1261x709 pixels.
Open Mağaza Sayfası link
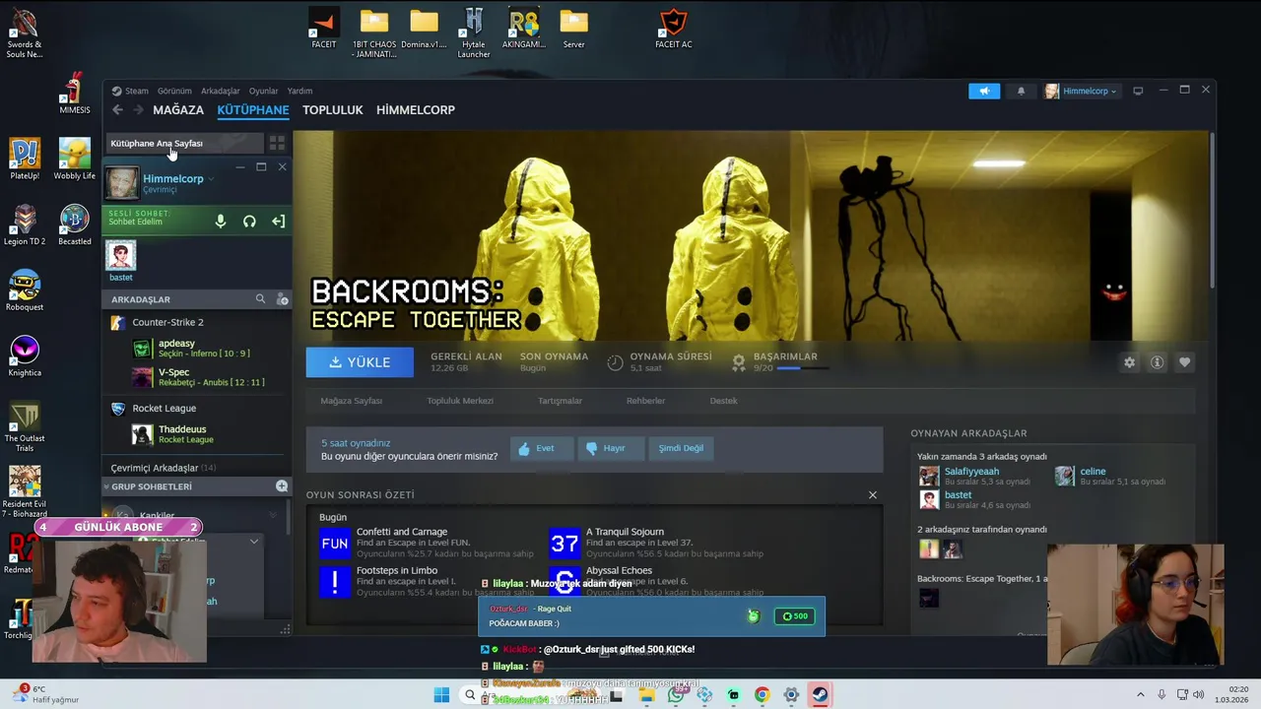pyautogui.click(x=352, y=401)
